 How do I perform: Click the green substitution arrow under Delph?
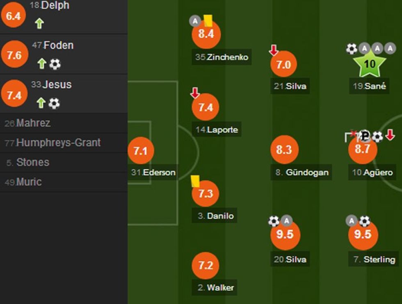(39, 24)
